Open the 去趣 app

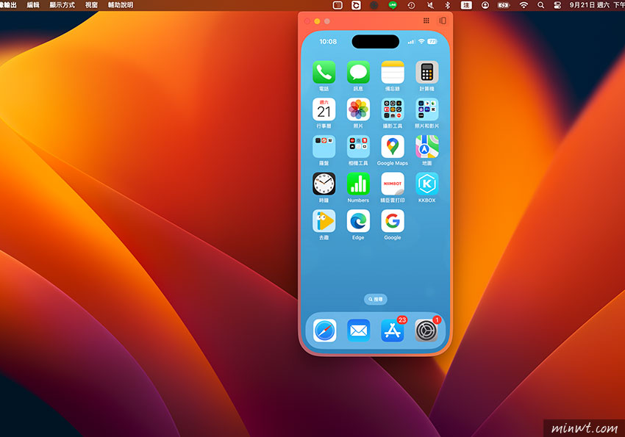(x=324, y=221)
